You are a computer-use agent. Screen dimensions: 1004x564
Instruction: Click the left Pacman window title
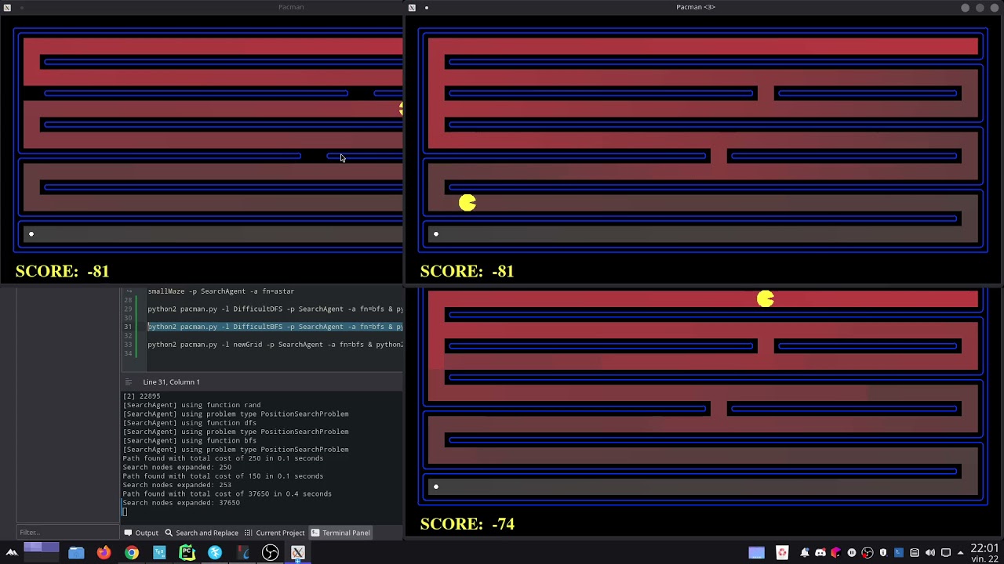(291, 7)
